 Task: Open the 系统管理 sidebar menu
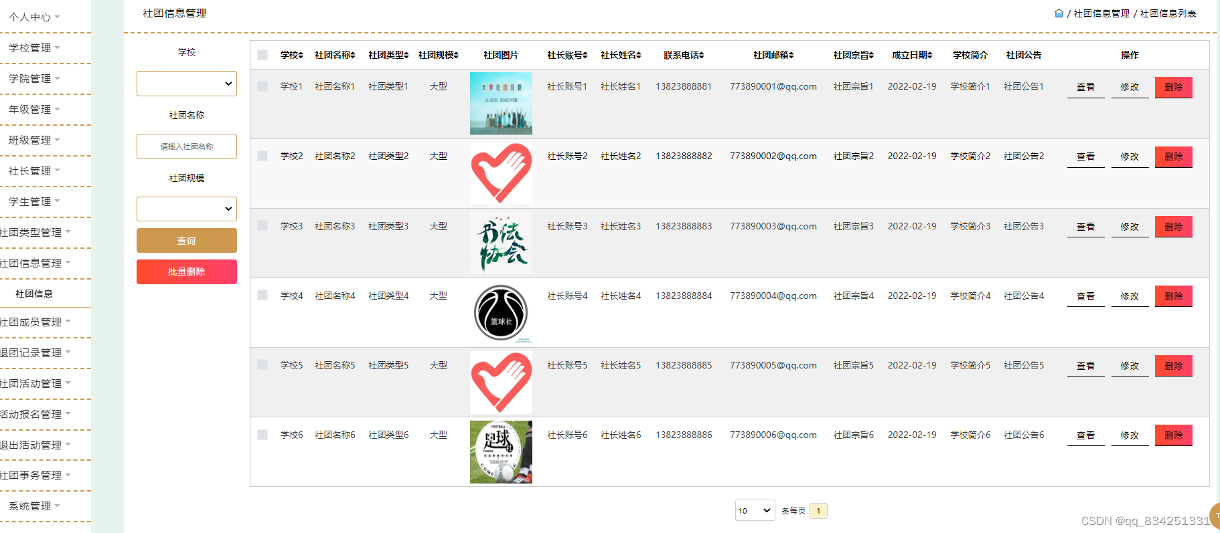[33, 506]
